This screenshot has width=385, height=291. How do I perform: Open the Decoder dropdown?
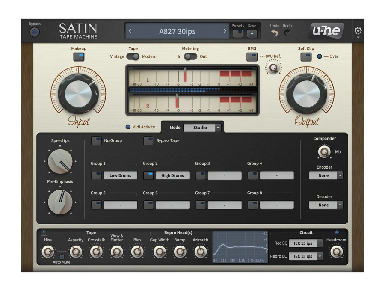(x=326, y=205)
